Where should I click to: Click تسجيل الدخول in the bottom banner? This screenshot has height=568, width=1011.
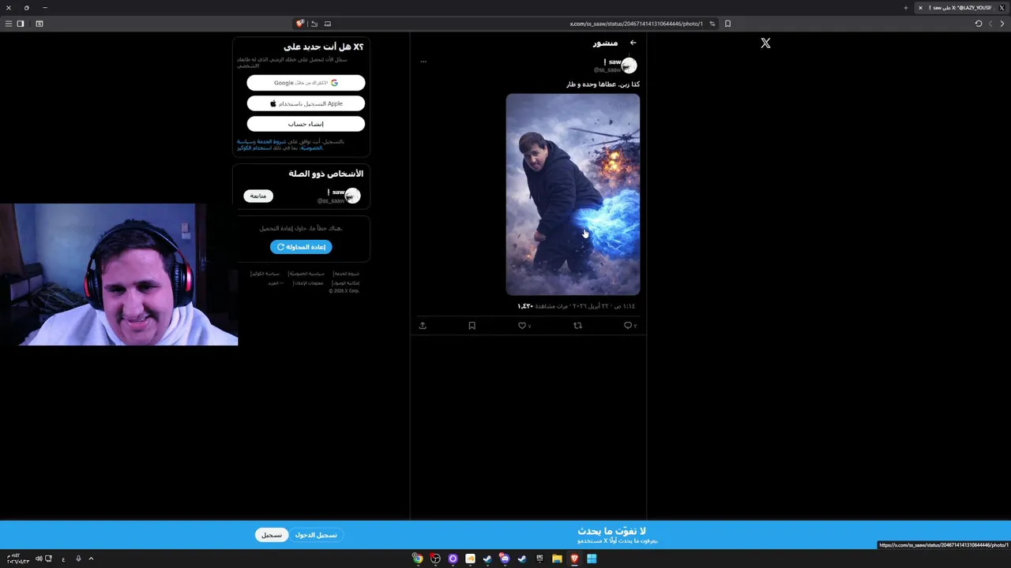(x=316, y=535)
